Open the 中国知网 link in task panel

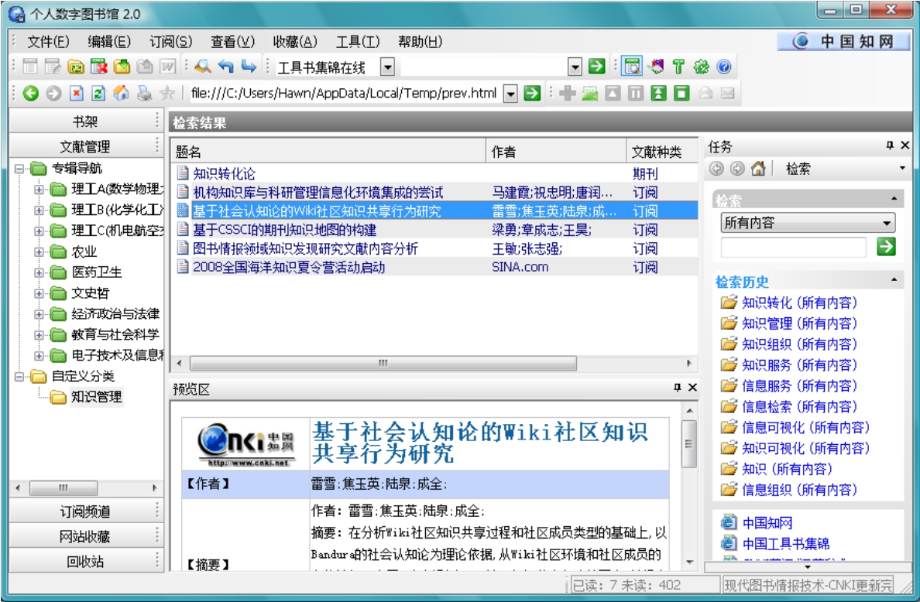[767, 523]
